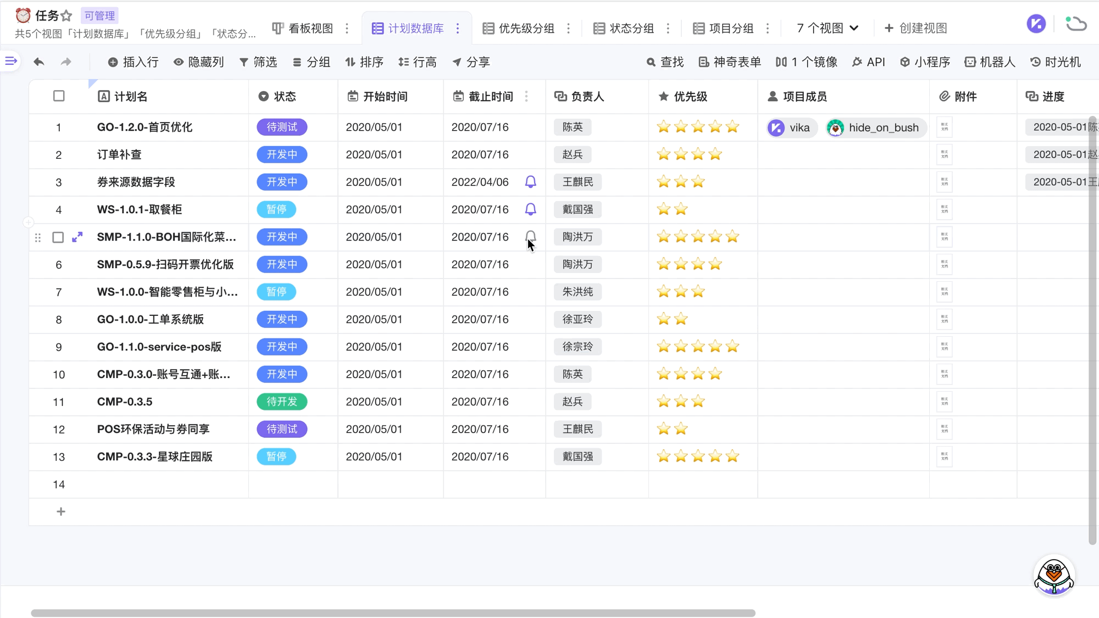Open 机器人 robot automation panel
The width and height of the screenshot is (1099, 618).
pos(990,62)
